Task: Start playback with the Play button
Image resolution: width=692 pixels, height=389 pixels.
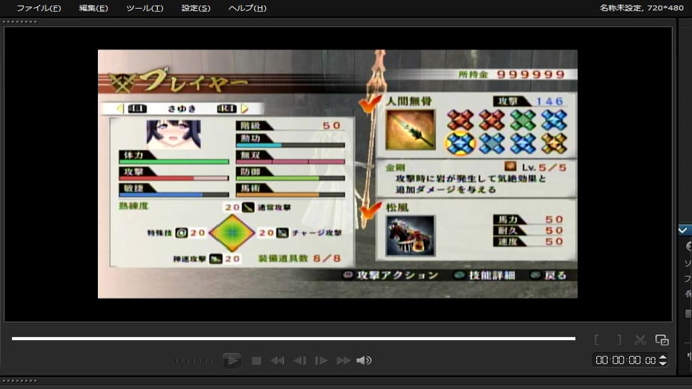Action: (231, 360)
